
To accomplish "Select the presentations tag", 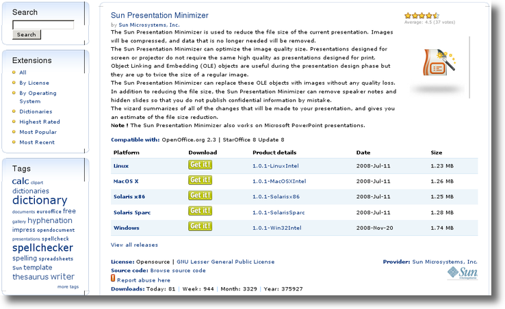I will [x=26, y=239].
